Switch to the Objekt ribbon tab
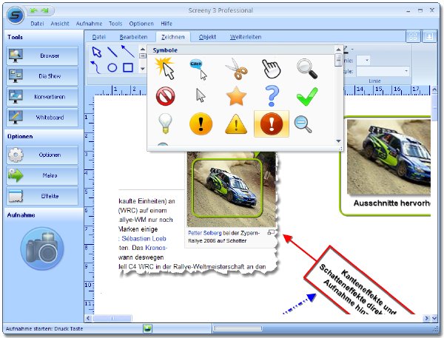This screenshot has width=444, height=338. point(207,37)
